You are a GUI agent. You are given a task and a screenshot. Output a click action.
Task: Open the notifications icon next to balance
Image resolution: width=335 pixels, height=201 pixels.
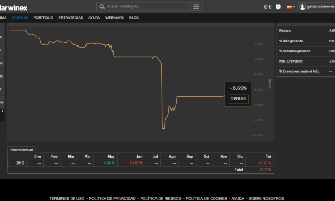click(278, 6)
